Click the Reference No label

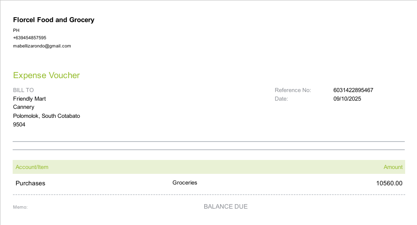tap(293, 90)
